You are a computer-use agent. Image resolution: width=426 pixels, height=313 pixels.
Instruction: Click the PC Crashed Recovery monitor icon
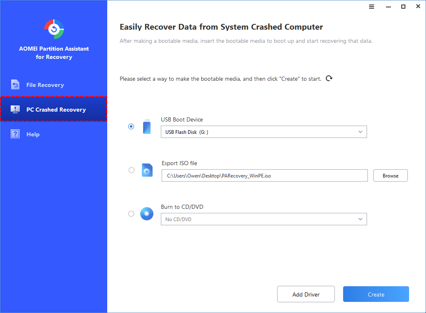(x=15, y=109)
